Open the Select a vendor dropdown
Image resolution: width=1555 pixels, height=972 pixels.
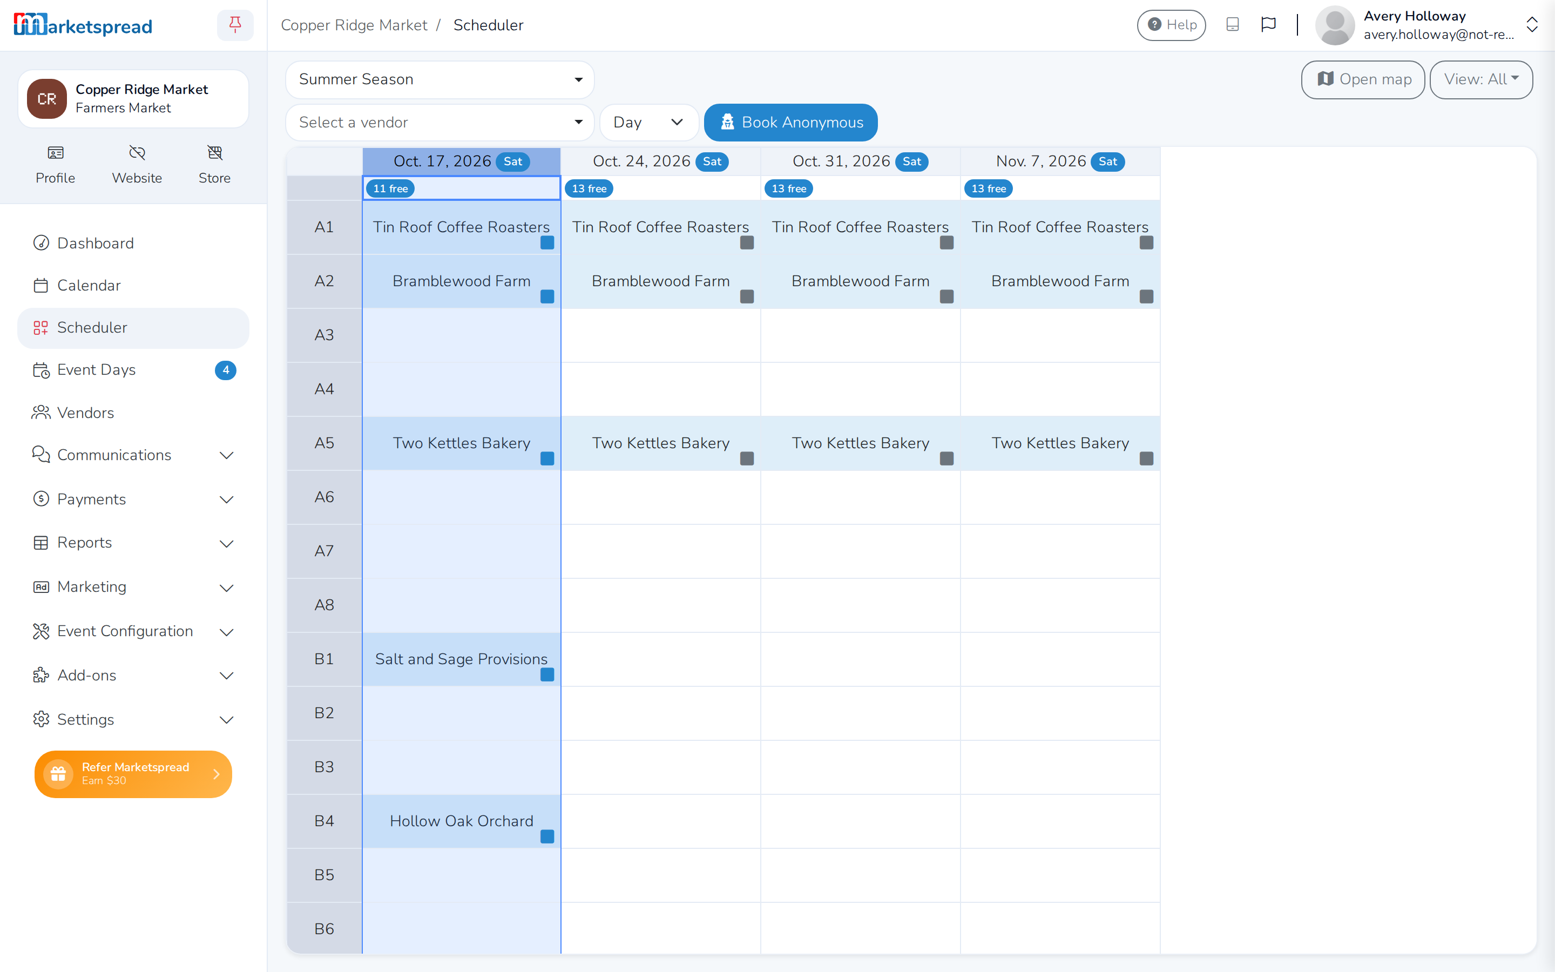(440, 123)
